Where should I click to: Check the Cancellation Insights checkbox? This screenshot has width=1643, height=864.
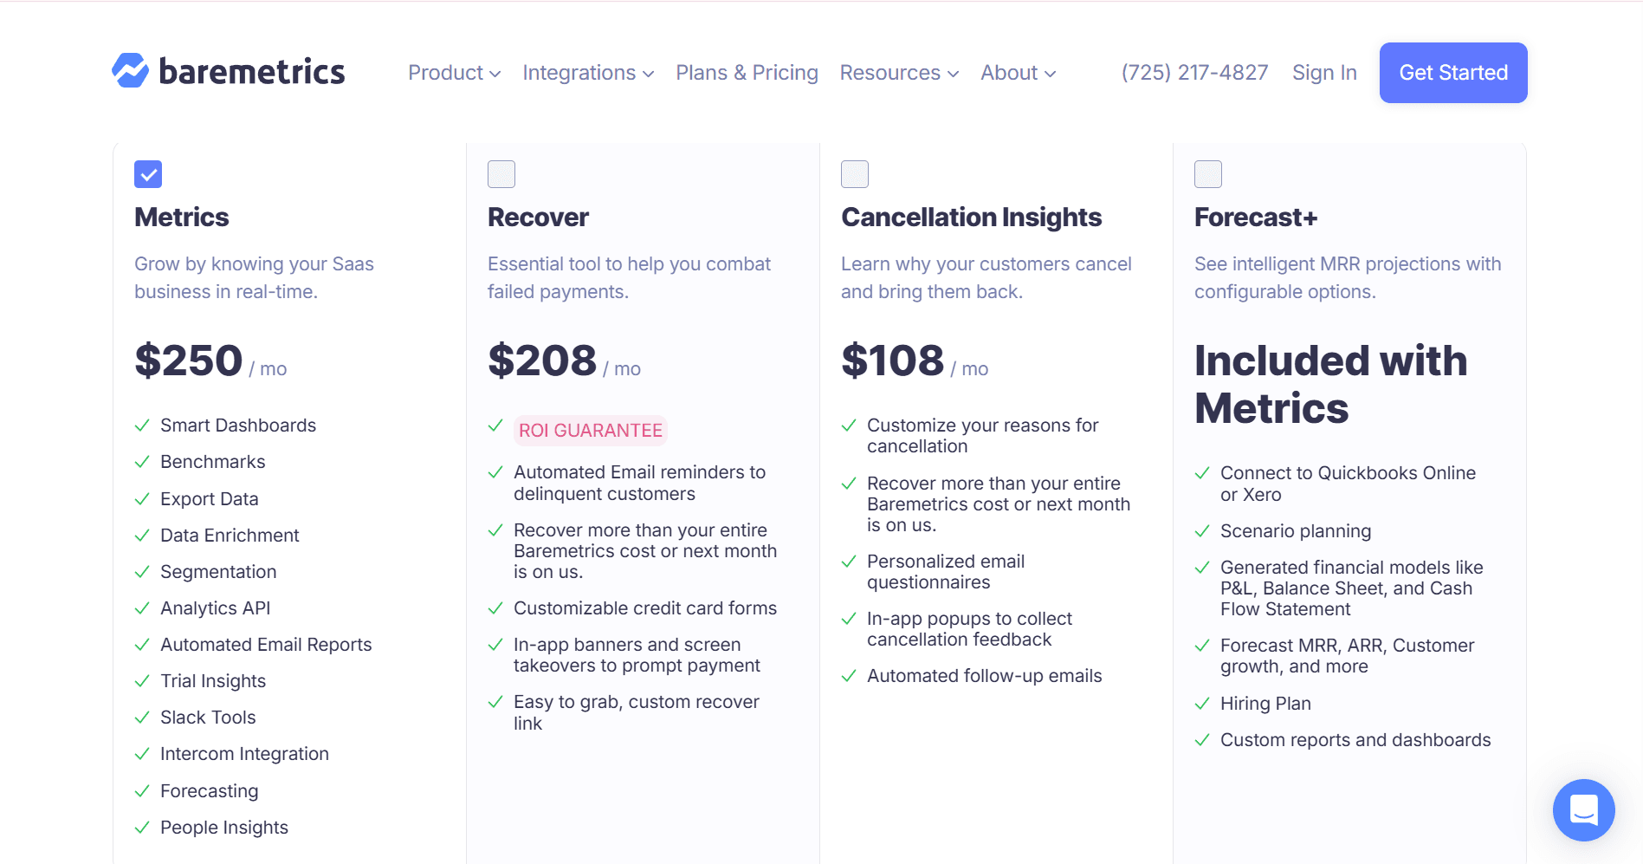tap(854, 174)
